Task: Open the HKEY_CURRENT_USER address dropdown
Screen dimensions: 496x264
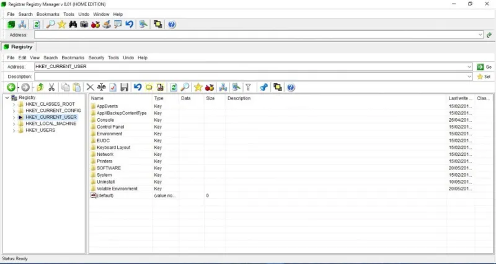Action: pos(469,67)
